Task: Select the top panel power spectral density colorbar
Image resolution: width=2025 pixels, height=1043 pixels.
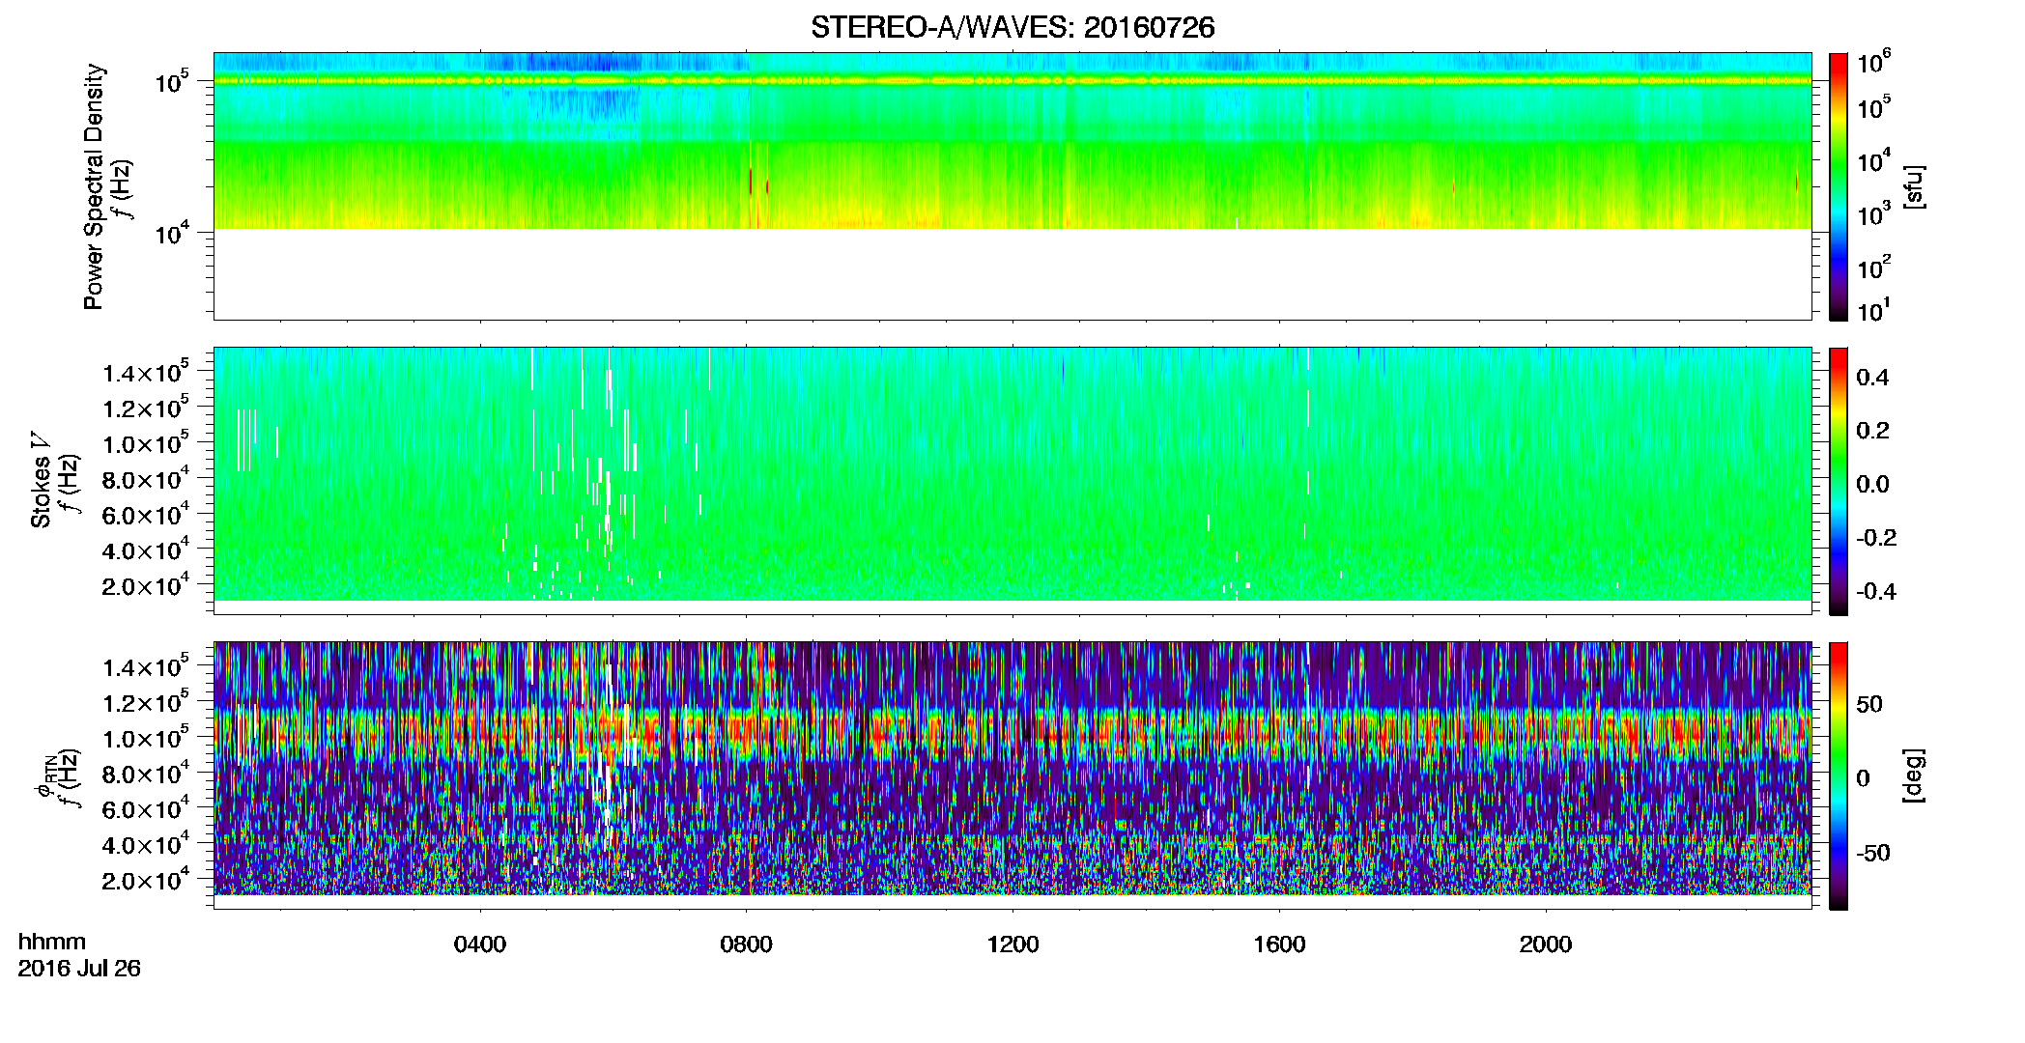Action: point(1839,186)
